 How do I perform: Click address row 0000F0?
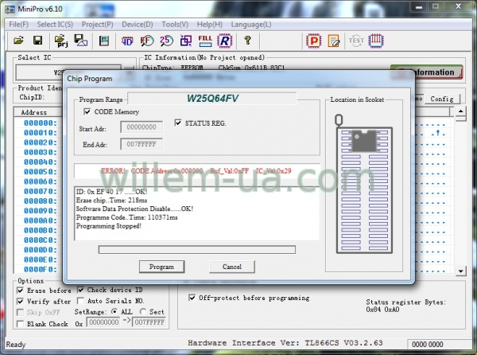(x=41, y=270)
